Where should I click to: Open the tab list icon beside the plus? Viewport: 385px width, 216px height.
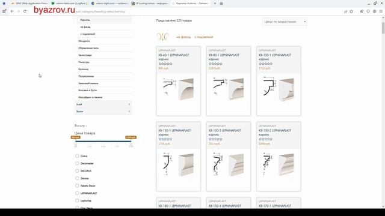pyautogui.click(x=221, y=4)
